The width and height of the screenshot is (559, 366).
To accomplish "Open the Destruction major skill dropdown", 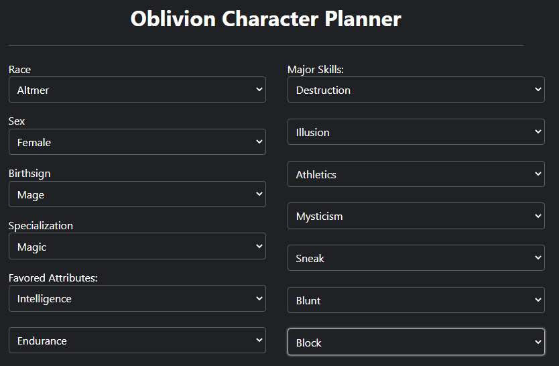I will [x=416, y=89].
